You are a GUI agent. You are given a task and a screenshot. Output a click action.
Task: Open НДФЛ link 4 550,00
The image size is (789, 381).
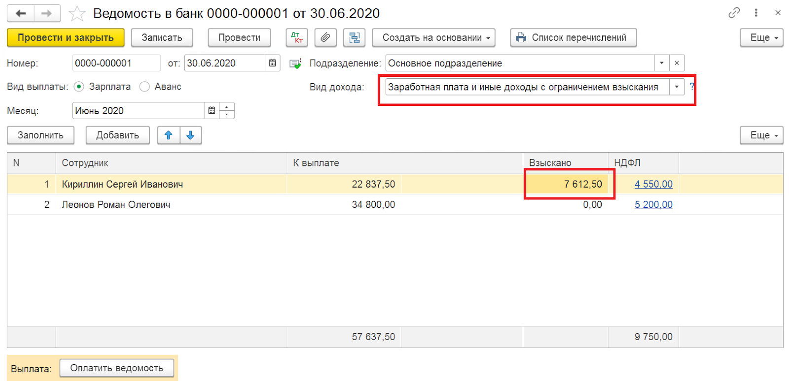click(653, 184)
